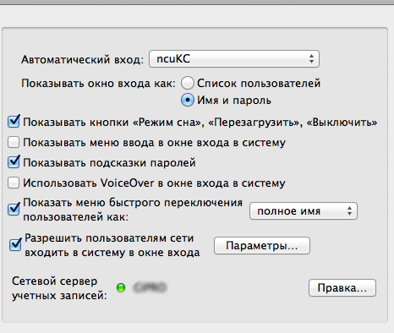Uncheck Показать меню быстрого переключения checkbox
The image size is (394, 333).
[14, 209]
